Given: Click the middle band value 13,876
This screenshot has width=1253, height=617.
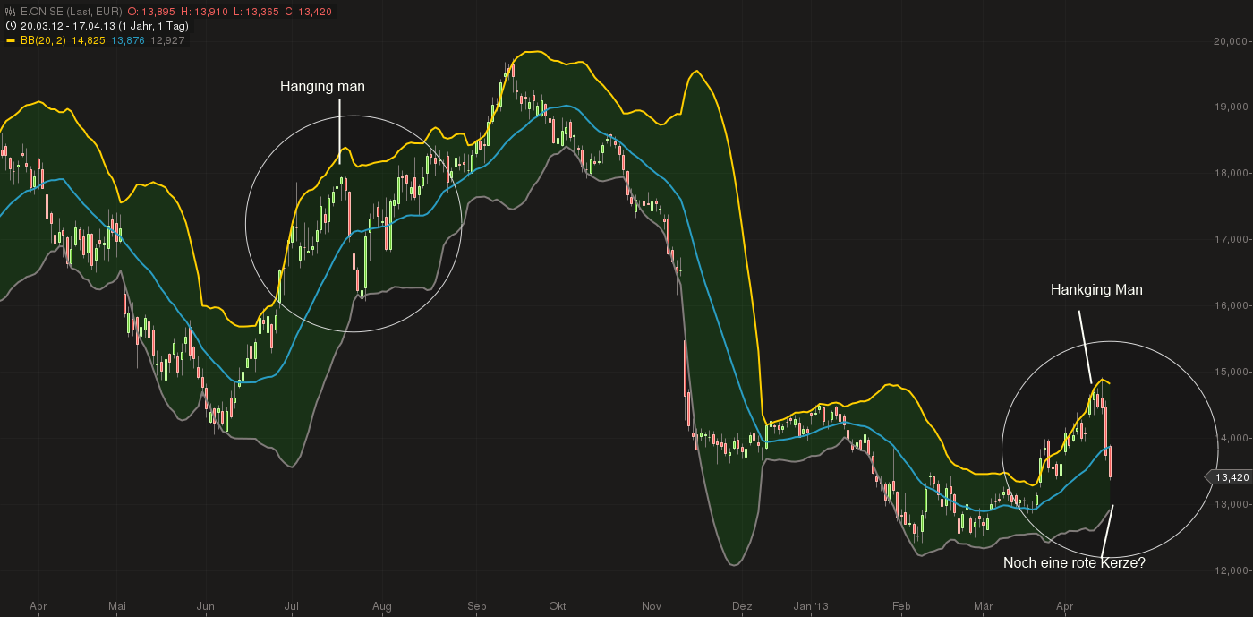Looking at the screenshot, I should pos(128,40).
